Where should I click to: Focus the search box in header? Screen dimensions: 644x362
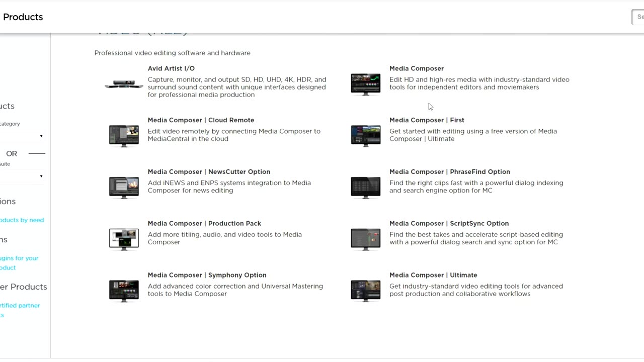[x=638, y=17]
